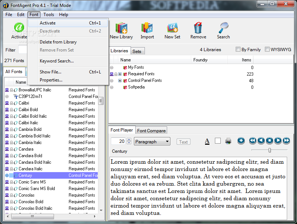The image size is (297, 224).
Task: Decrease font size with down arrow
Action: (129, 143)
